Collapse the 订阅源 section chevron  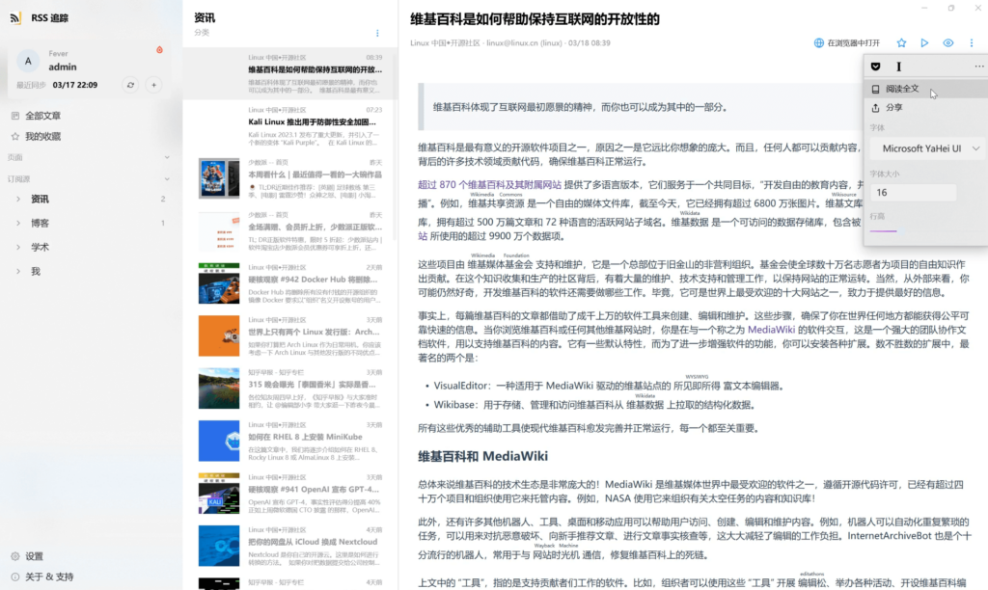(x=167, y=178)
